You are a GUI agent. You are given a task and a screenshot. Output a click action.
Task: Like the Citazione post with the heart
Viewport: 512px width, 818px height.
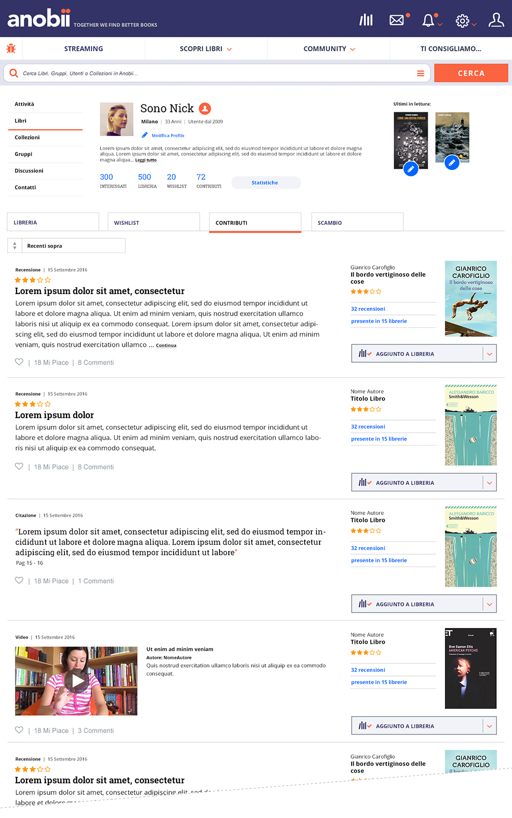[x=19, y=580]
